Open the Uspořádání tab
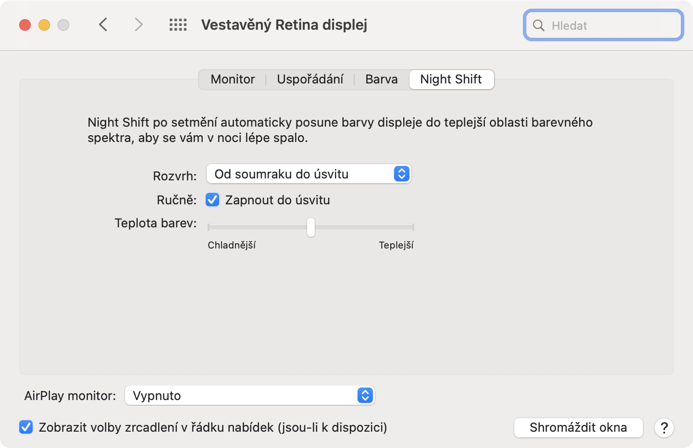 pos(310,79)
